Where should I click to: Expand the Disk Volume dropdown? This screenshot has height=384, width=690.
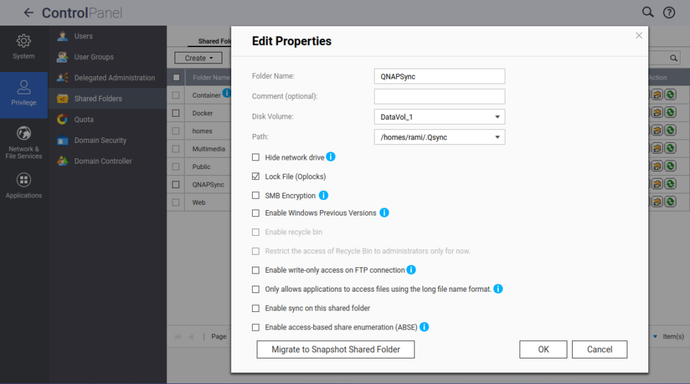point(439,117)
